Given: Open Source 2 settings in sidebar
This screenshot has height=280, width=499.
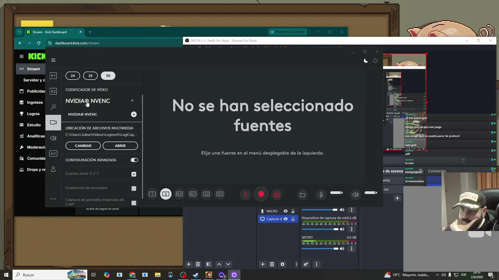Looking at the screenshot, I should pos(53,91).
